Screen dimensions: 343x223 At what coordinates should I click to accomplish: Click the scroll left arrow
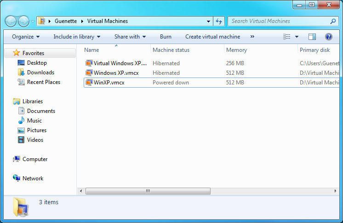(81, 191)
